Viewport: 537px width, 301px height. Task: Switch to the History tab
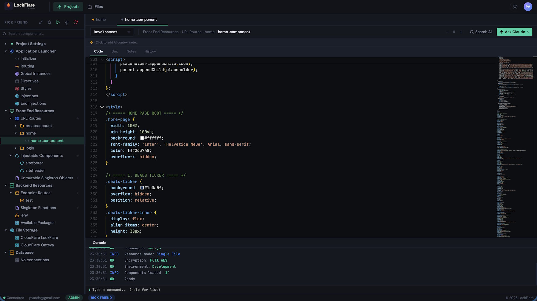click(x=150, y=51)
